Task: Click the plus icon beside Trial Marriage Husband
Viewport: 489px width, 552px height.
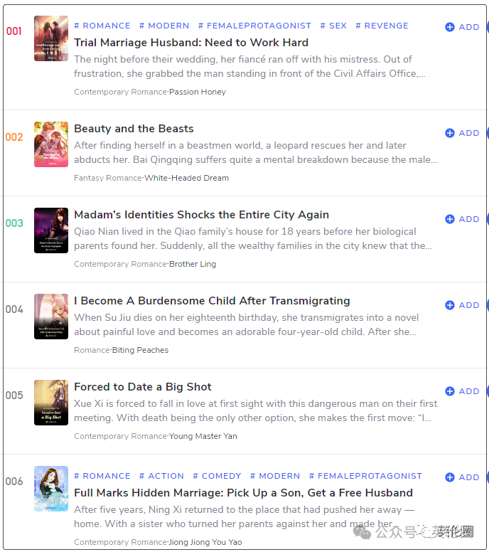Action: [450, 27]
